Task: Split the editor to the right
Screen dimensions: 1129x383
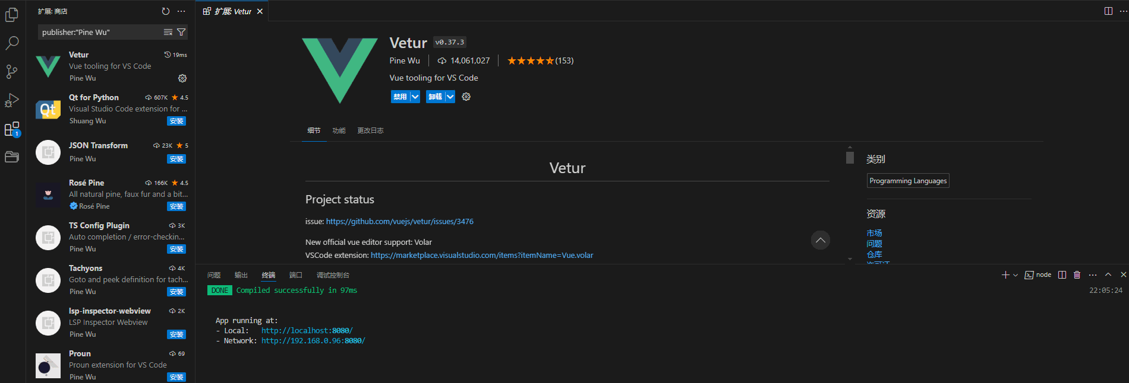Action: click(x=1108, y=11)
